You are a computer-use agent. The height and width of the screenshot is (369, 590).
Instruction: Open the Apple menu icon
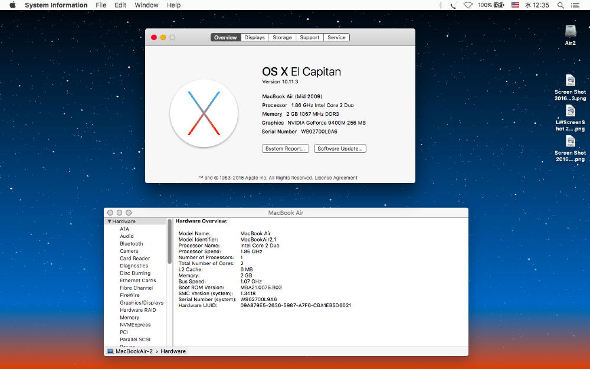12,5
